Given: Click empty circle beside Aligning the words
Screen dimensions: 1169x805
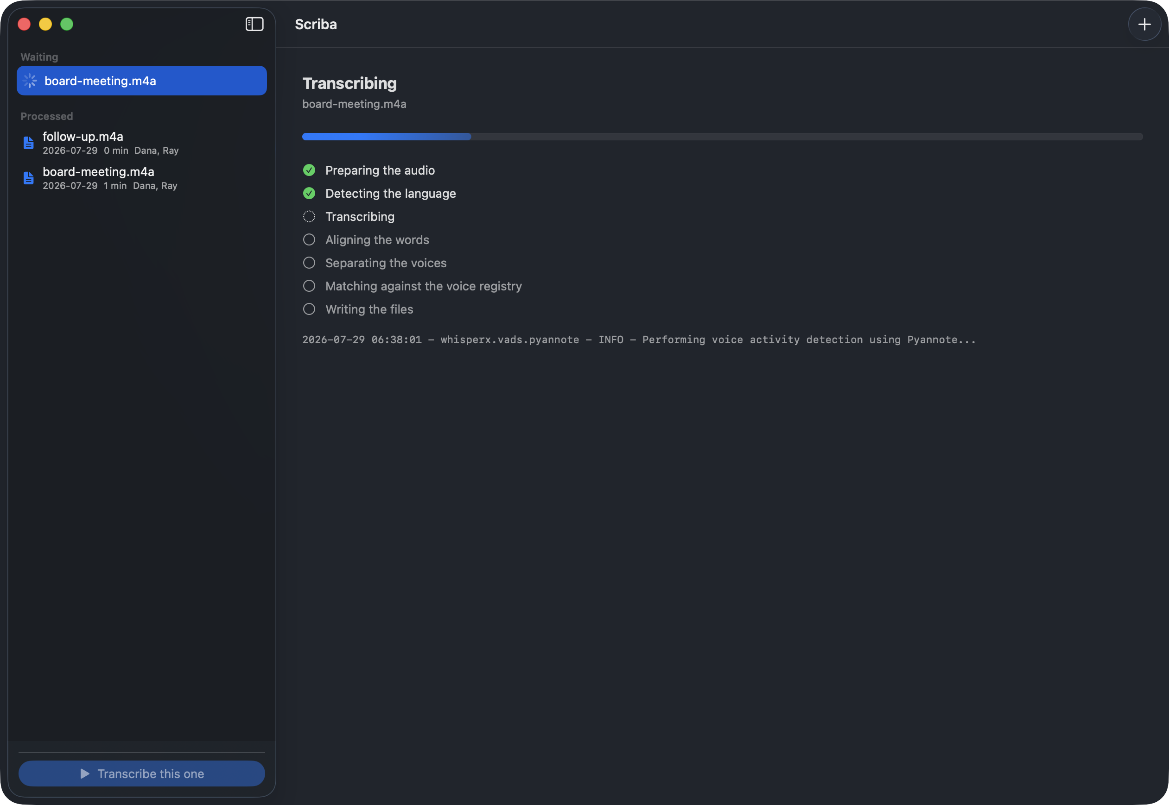Looking at the screenshot, I should [309, 240].
